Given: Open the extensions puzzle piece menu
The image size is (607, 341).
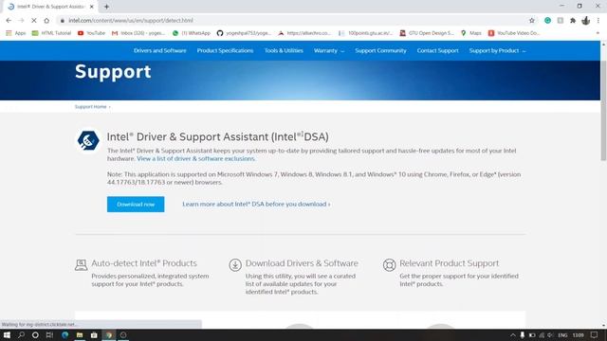Looking at the screenshot, I should pyautogui.click(x=573, y=21).
